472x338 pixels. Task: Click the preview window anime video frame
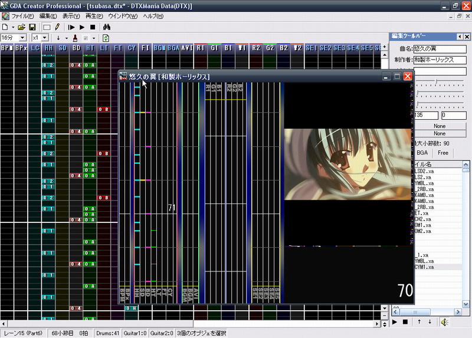click(348, 164)
